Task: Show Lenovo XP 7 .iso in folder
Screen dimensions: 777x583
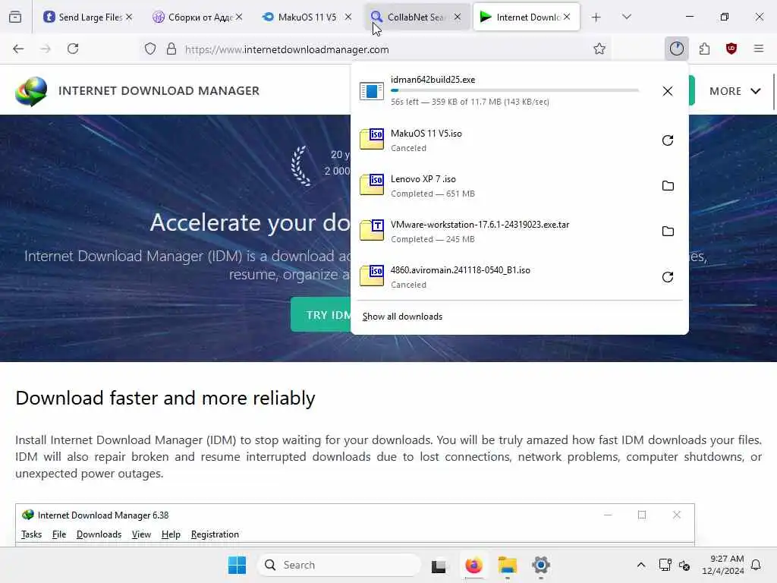Action: [668, 186]
